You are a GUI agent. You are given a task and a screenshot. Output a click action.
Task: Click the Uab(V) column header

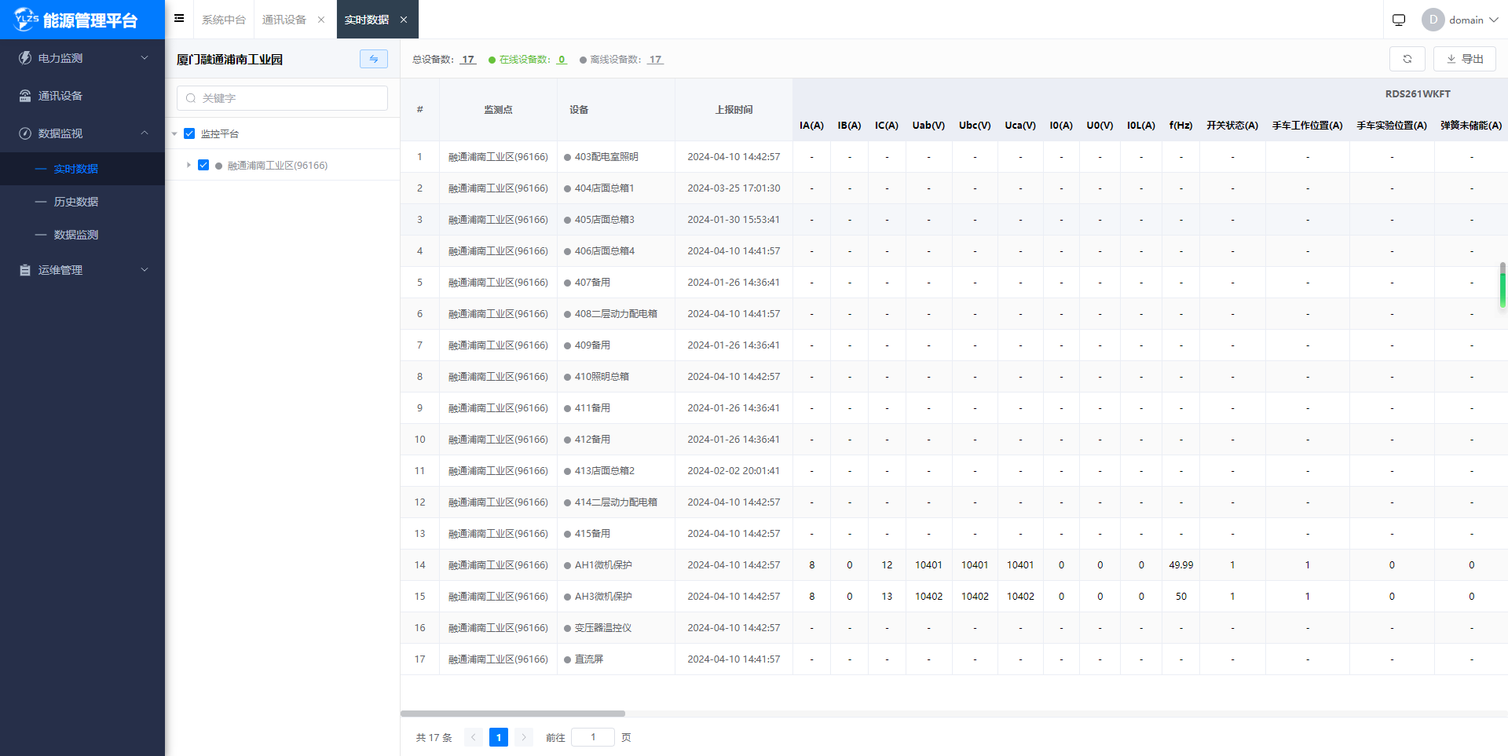[928, 126]
